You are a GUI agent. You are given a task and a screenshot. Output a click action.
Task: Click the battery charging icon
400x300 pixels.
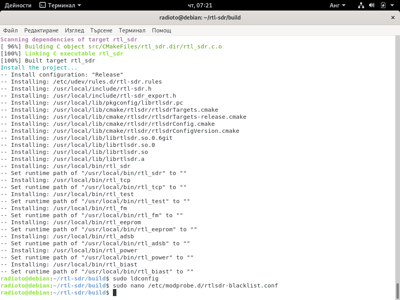(383, 5)
